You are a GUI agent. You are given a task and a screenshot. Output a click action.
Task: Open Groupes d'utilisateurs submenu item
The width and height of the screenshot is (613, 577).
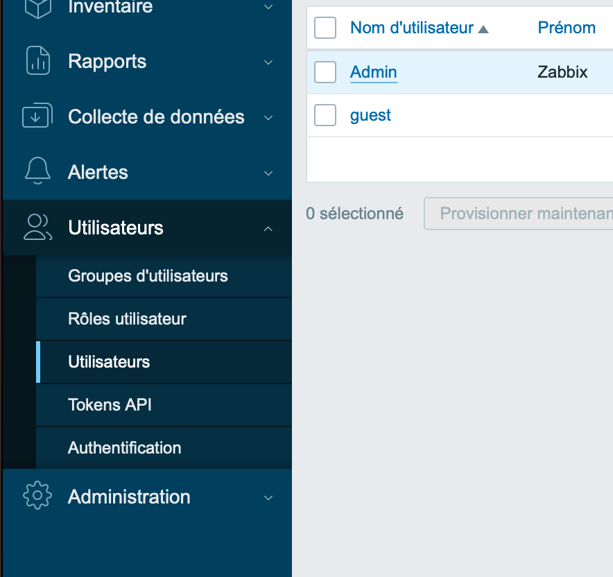click(x=148, y=276)
